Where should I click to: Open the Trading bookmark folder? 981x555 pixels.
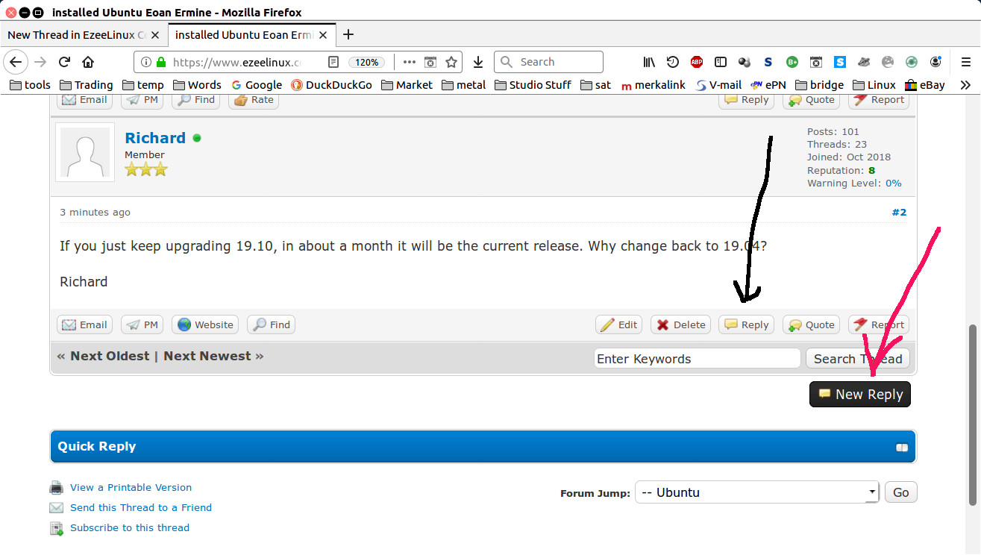pos(87,85)
